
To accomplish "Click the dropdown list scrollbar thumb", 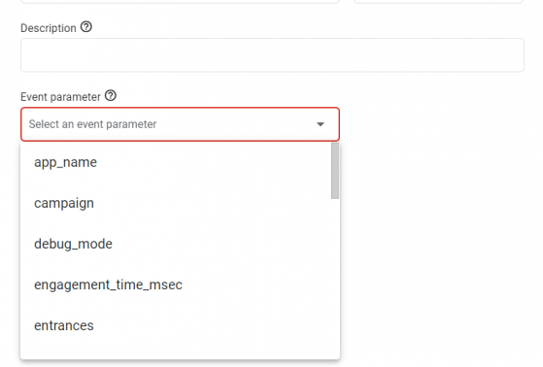I will 335,171.
